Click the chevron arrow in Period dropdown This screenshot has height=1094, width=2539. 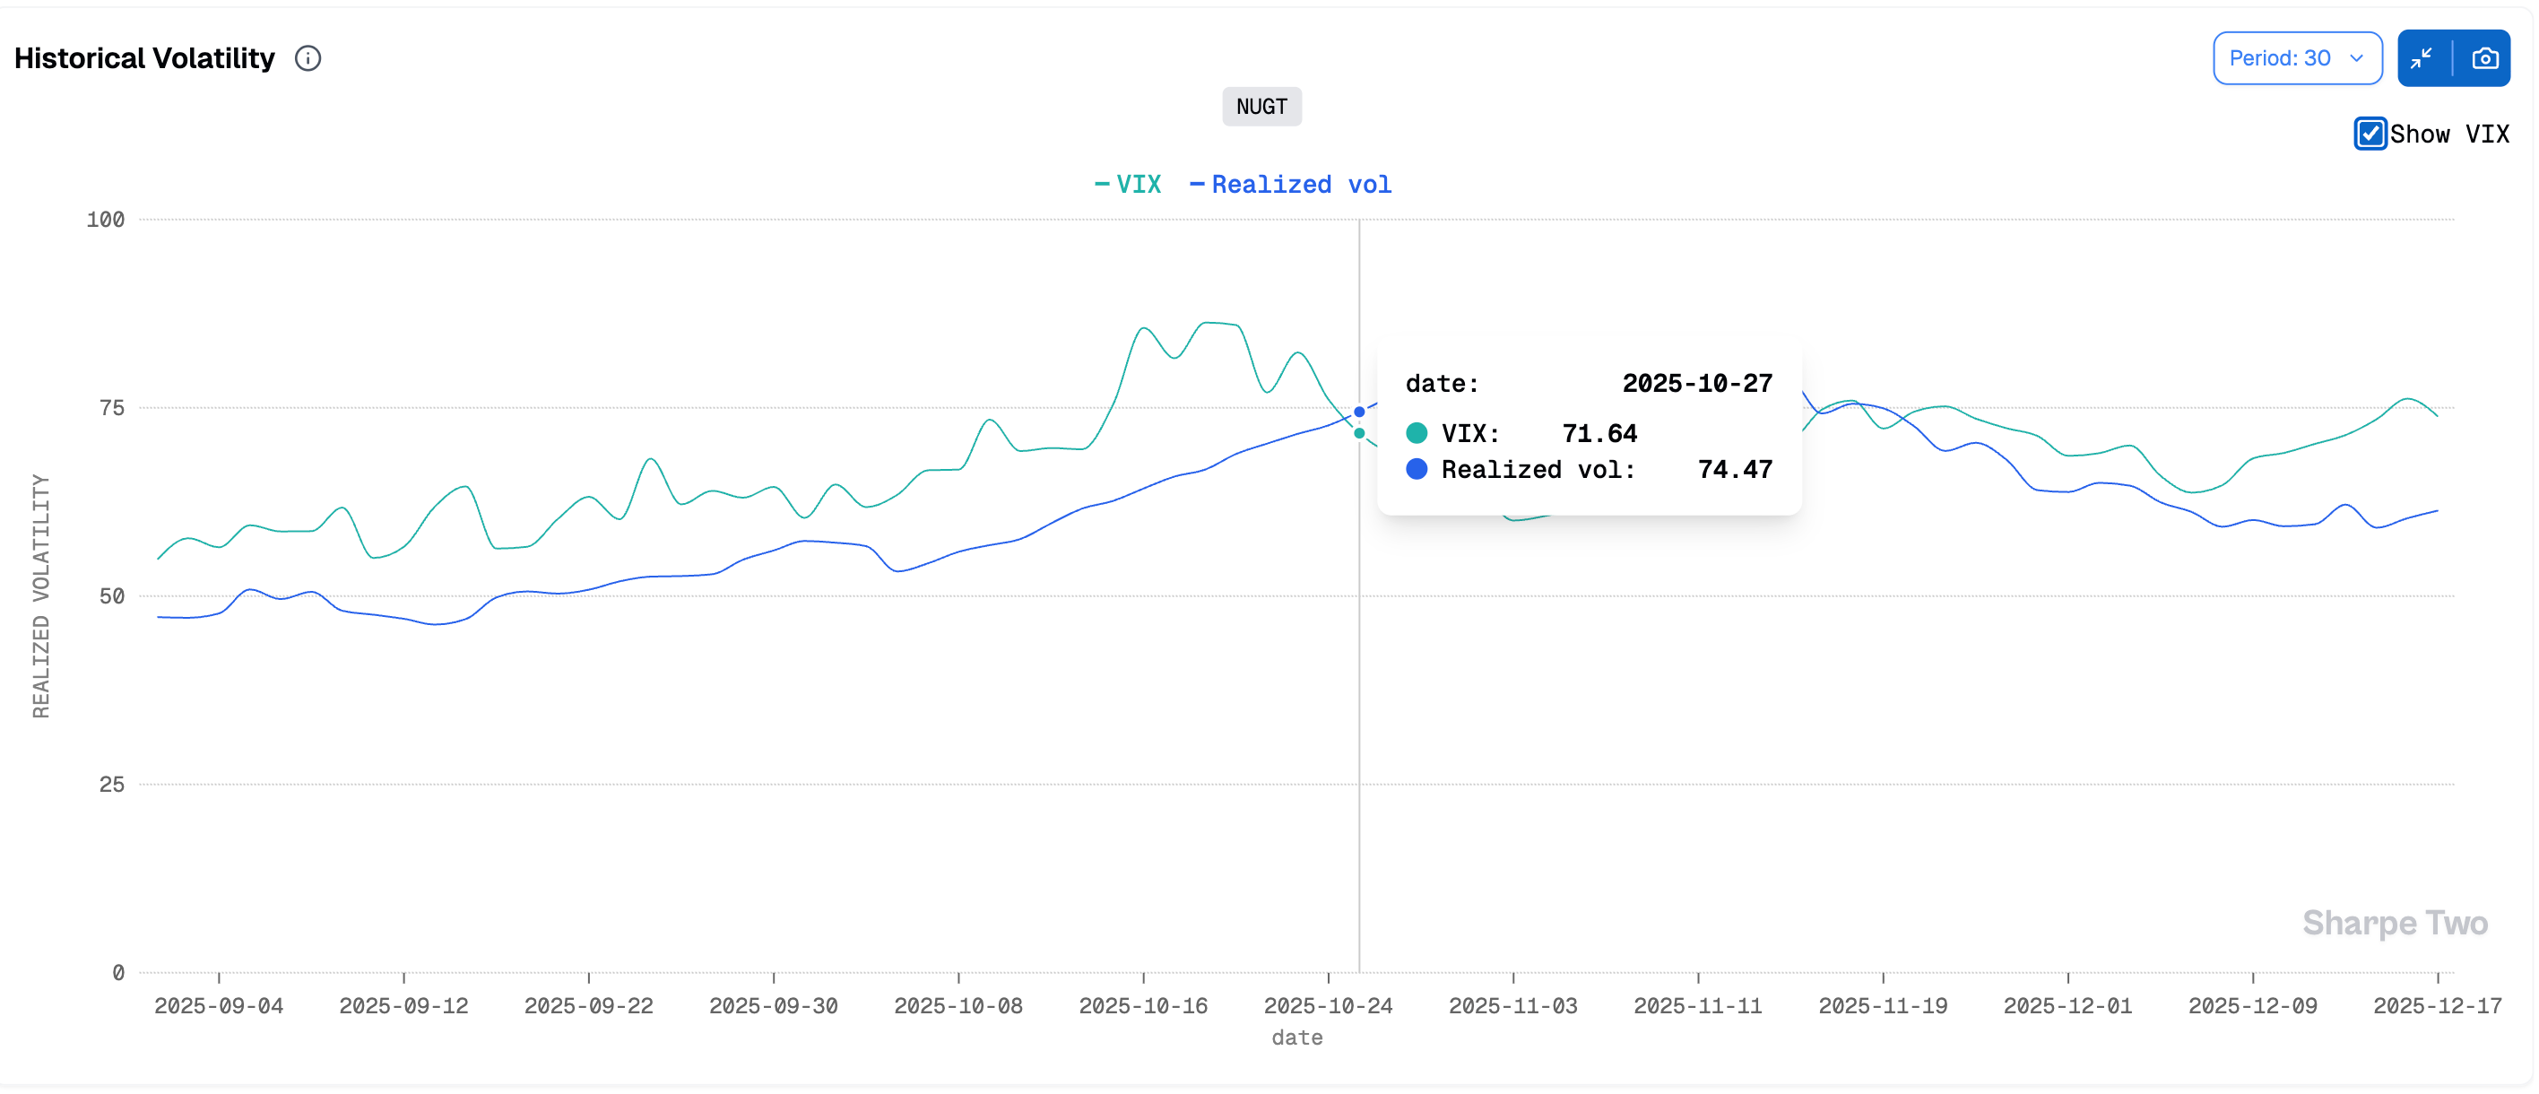coord(2357,58)
